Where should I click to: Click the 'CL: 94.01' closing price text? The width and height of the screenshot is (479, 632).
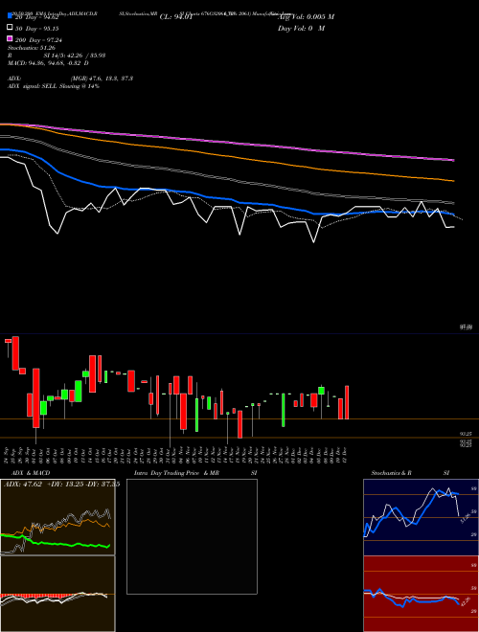(x=176, y=17)
